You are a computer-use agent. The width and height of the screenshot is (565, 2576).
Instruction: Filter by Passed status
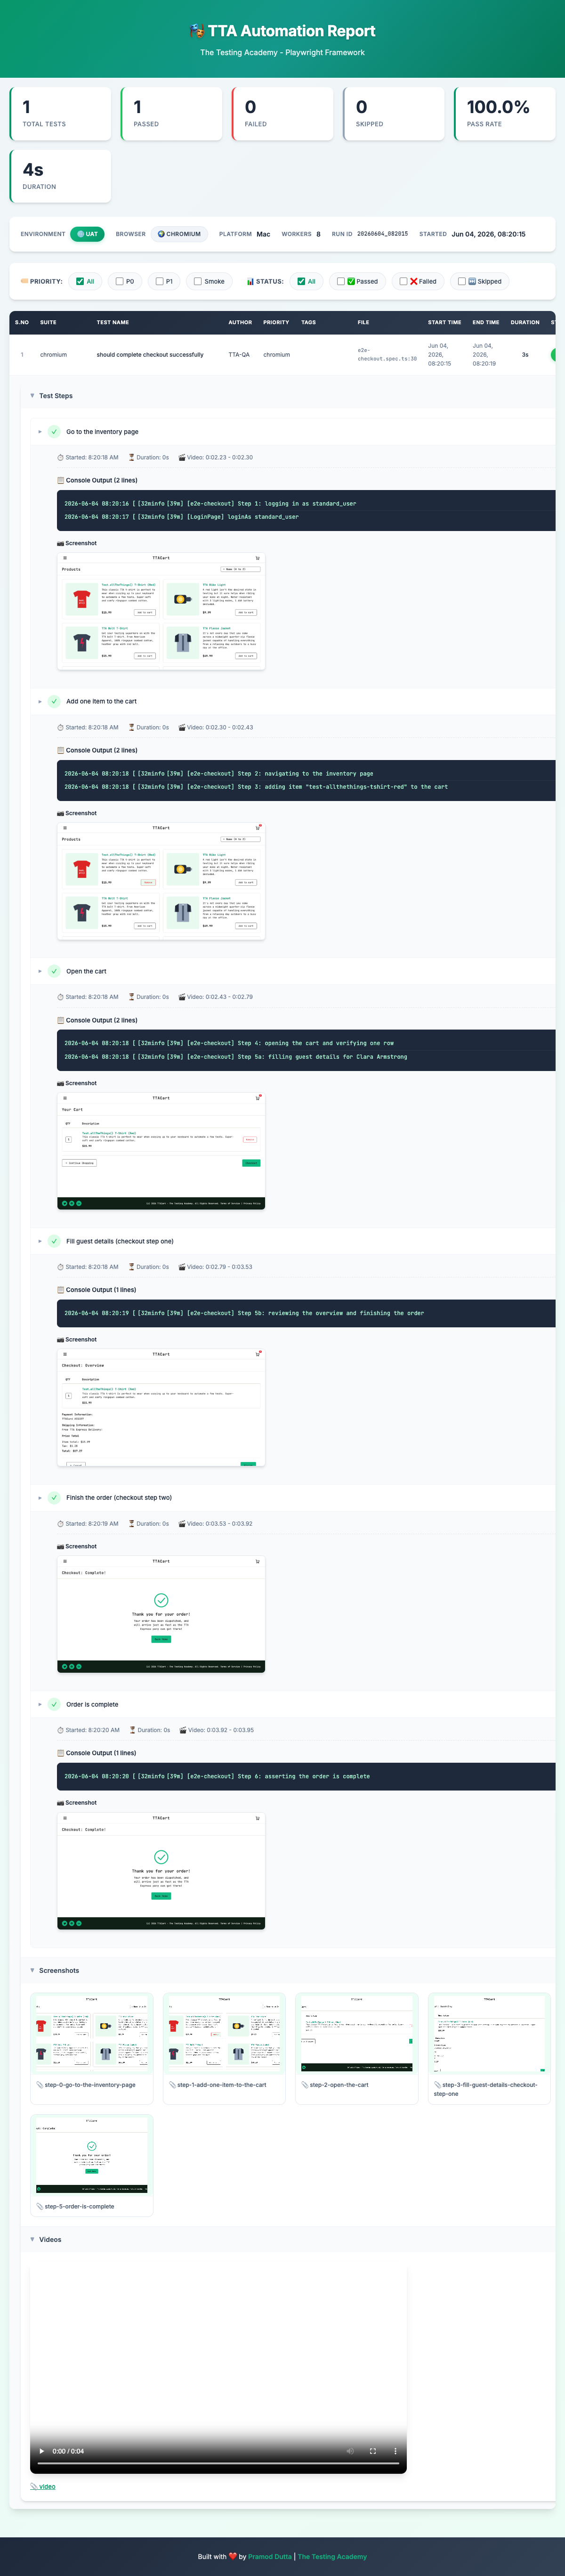(341, 281)
